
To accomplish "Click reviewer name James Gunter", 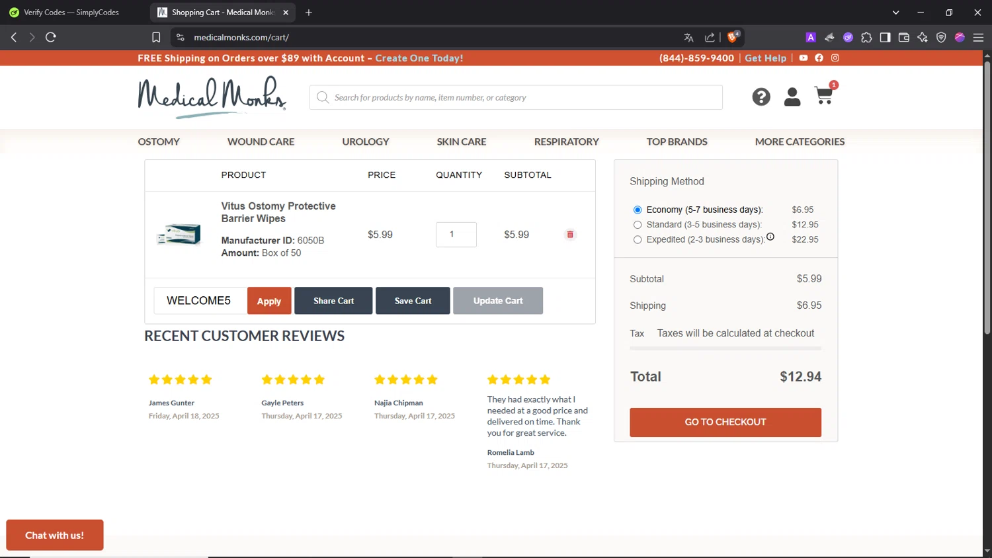I will tap(171, 403).
